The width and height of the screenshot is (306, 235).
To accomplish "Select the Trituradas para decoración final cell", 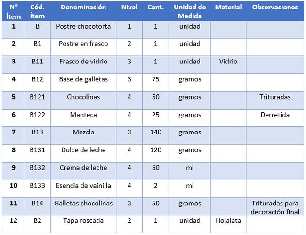I will [x=275, y=206].
